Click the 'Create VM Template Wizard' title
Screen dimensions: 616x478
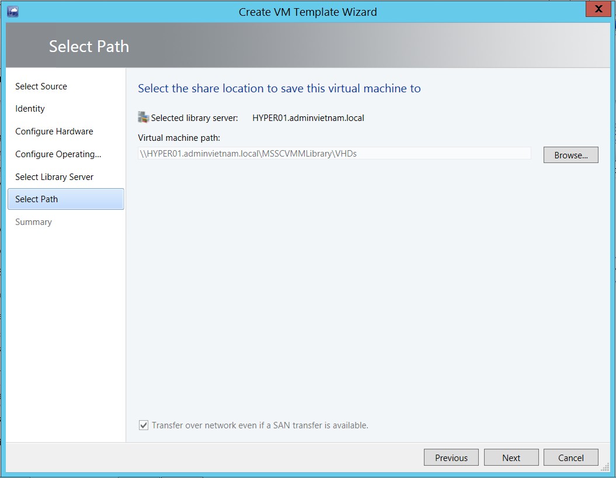coord(308,12)
